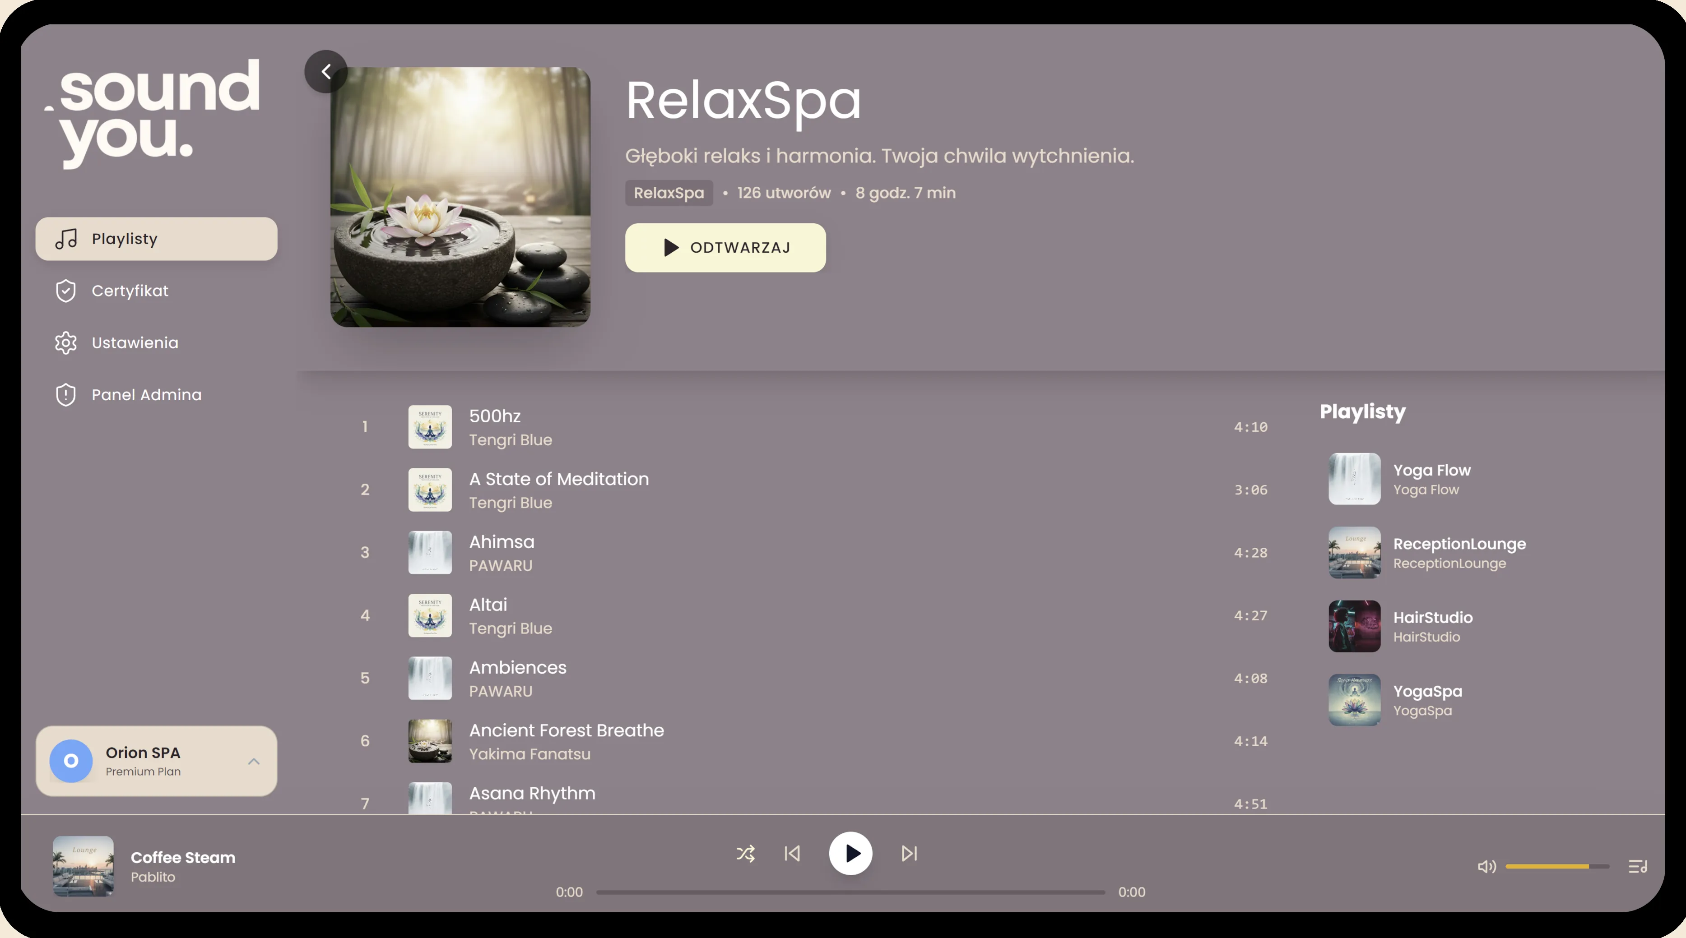The height and width of the screenshot is (938, 1686).
Task: Toggle shuffle playback
Action: [x=745, y=853]
